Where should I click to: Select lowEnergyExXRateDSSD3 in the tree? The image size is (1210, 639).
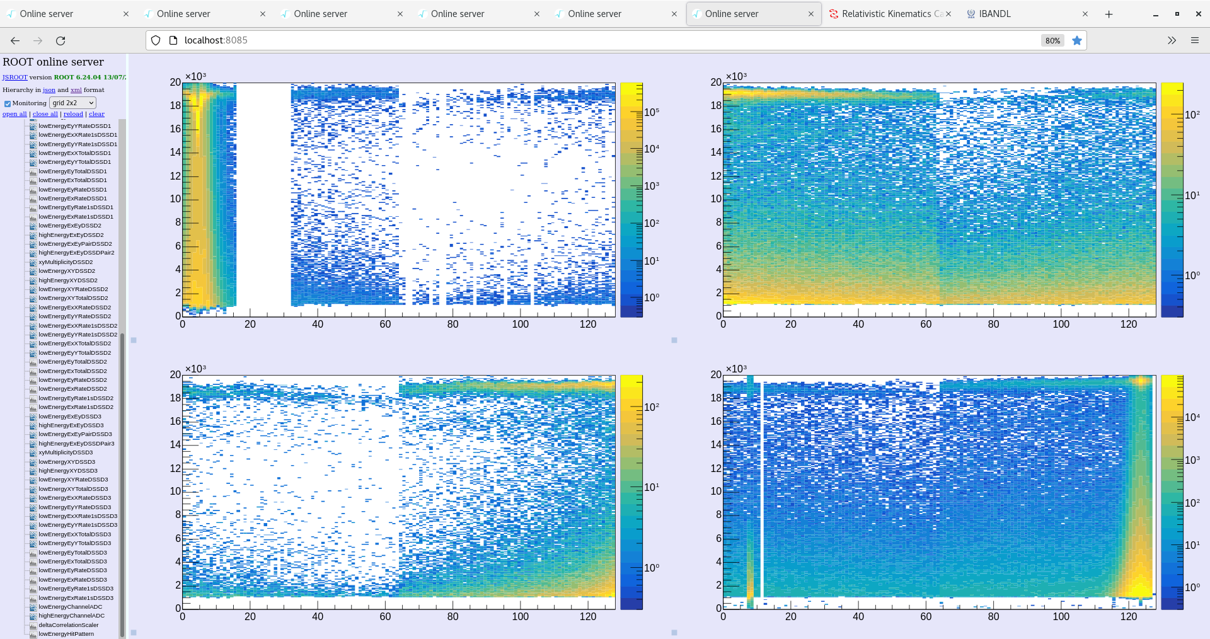tap(74, 498)
